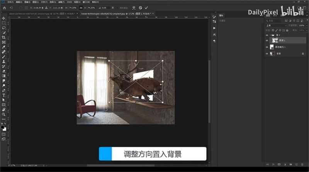Select the Zoom magnifier tool
The image size is (309, 172).
coord(4,114)
